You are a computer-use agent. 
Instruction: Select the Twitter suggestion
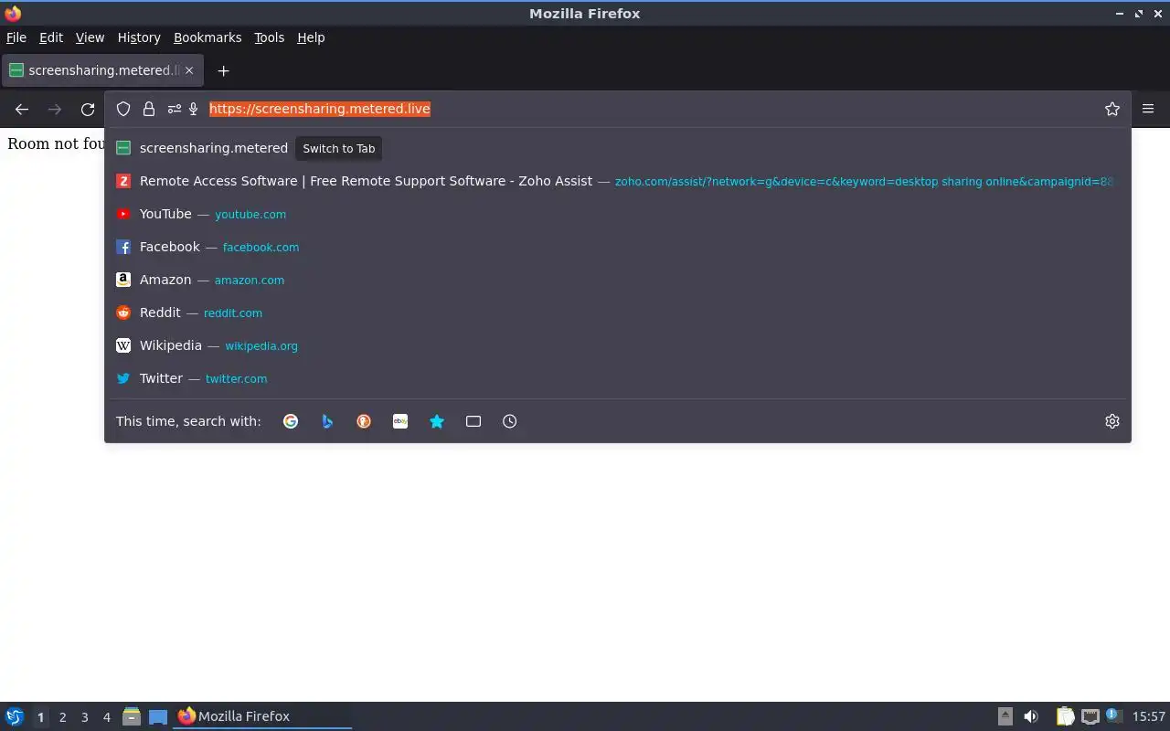click(618, 378)
